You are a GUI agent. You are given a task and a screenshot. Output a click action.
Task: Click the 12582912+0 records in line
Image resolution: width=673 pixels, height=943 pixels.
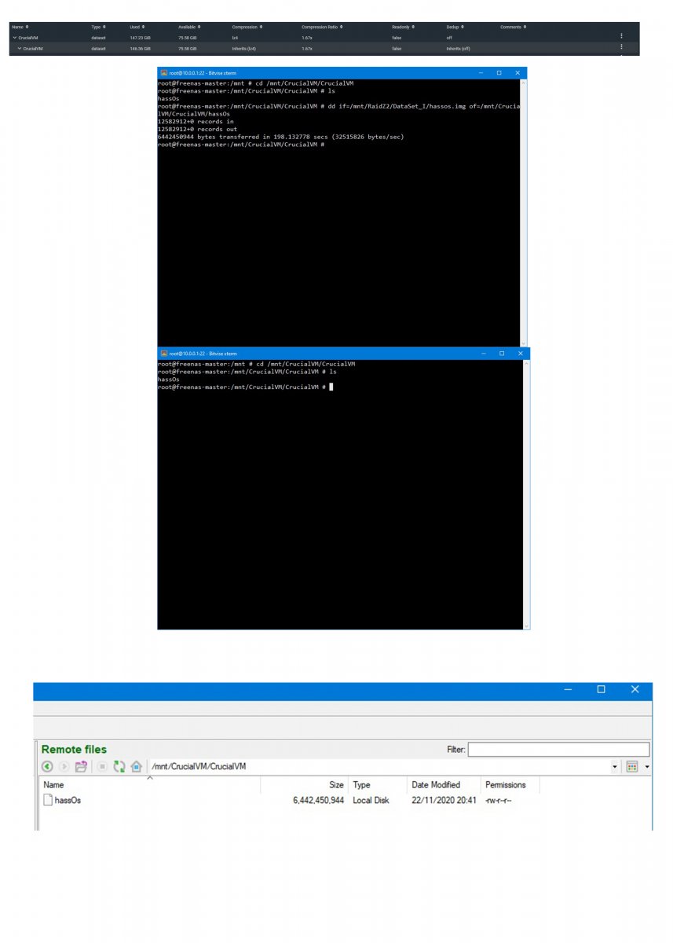pyautogui.click(x=196, y=122)
